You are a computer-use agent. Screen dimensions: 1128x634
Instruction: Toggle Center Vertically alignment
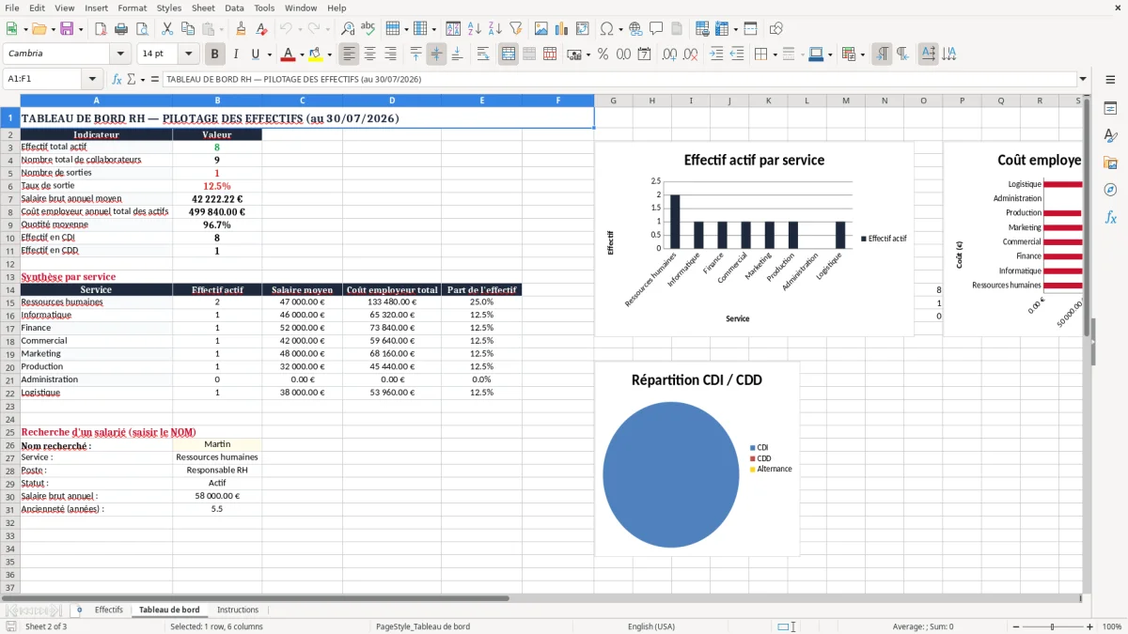pos(436,54)
